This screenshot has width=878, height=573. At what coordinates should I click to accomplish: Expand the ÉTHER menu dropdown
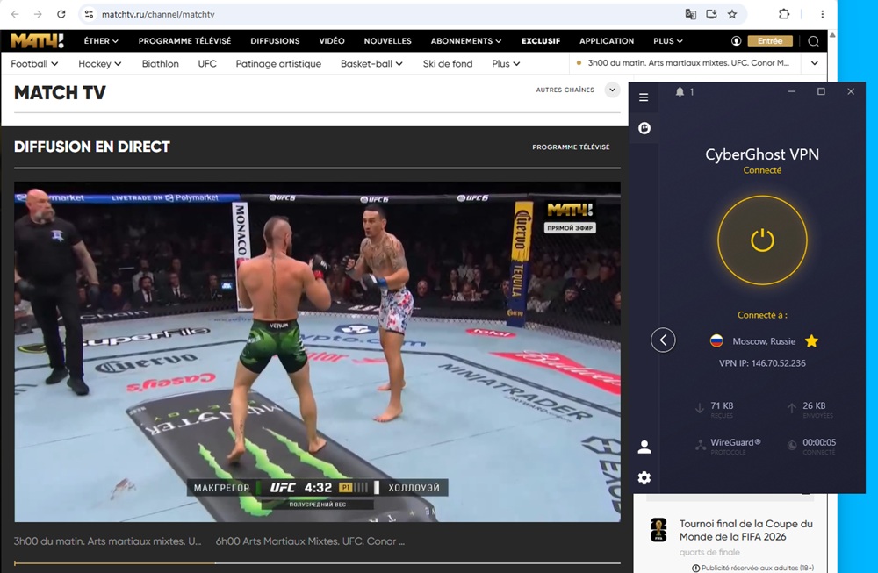click(x=101, y=41)
